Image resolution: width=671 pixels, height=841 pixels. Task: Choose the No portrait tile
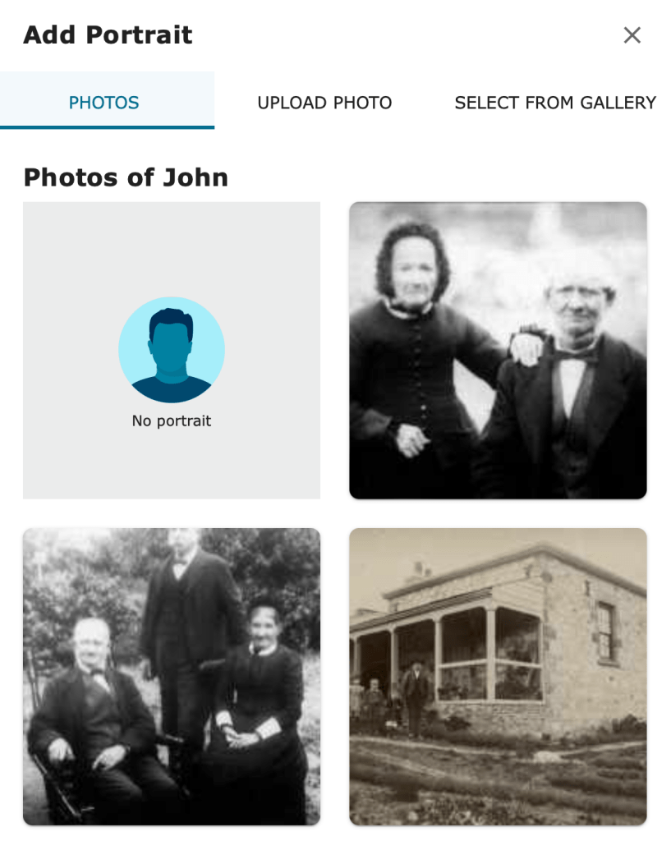pos(172,351)
